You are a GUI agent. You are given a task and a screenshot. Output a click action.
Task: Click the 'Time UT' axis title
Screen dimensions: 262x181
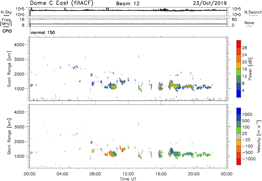click(128, 179)
